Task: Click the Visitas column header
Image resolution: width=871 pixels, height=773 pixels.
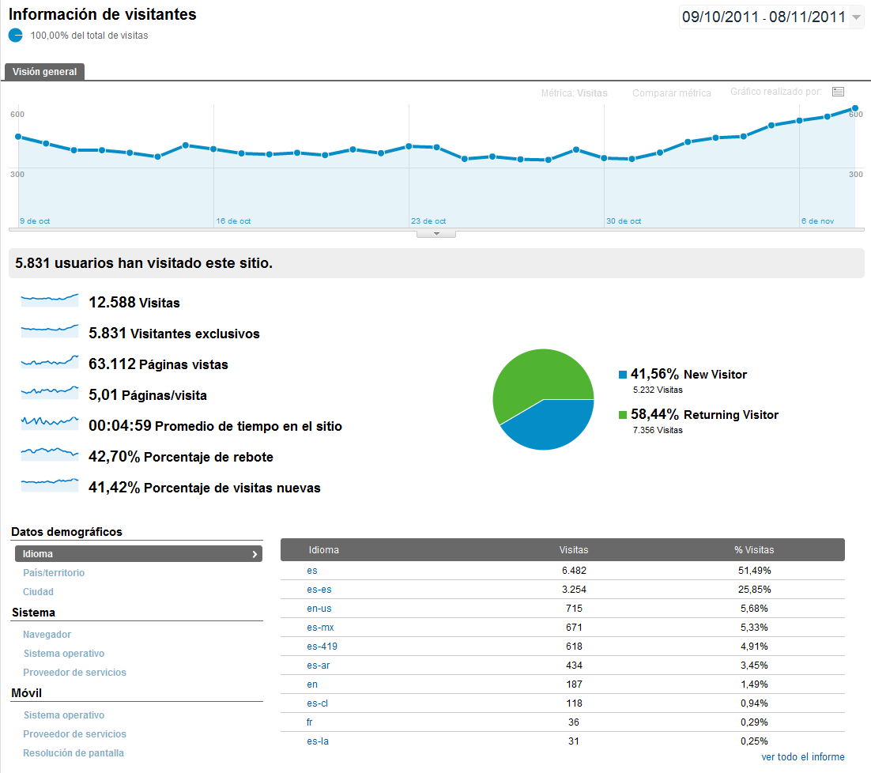Action: click(x=573, y=550)
